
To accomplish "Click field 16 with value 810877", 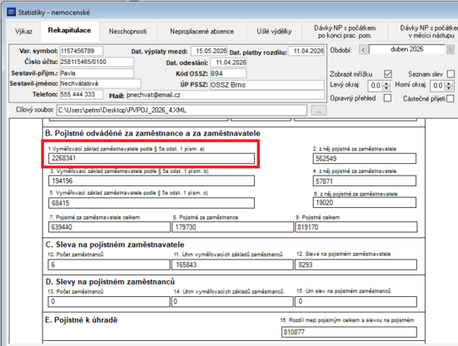I will (x=349, y=332).
